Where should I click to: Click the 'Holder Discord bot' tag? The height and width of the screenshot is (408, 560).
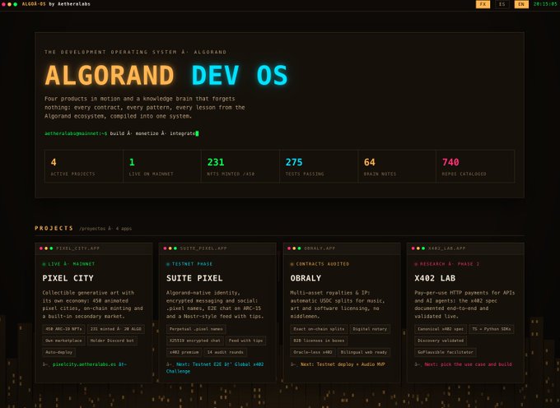(x=112, y=341)
